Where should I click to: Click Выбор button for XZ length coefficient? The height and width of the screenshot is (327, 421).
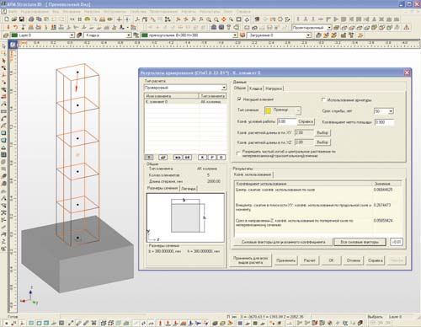click(322, 142)
